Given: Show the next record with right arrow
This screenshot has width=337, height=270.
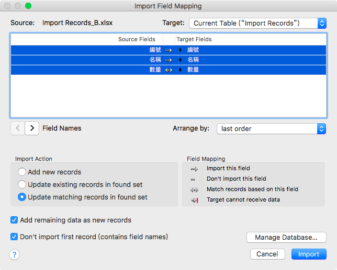Looking at the screenshot, I should pos(32,128).
